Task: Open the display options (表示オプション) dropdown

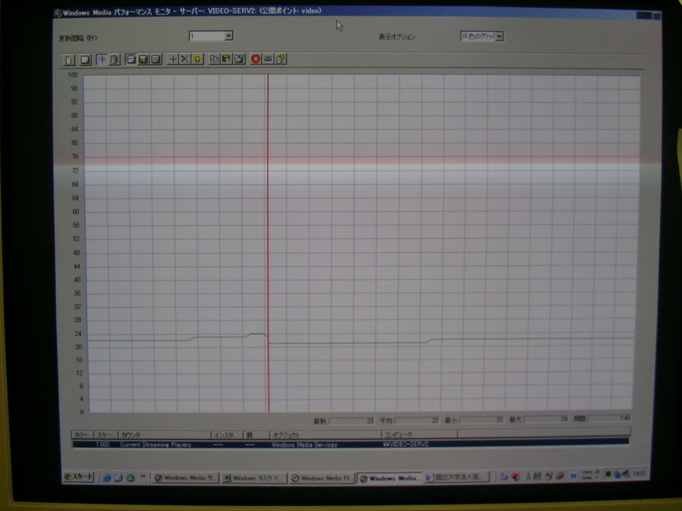Action: 499,37
